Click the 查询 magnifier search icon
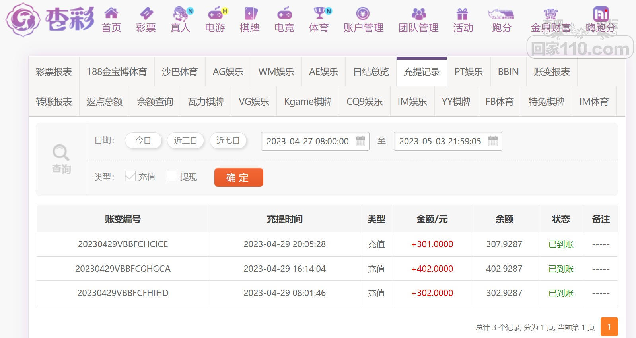 tap(61, 153)
